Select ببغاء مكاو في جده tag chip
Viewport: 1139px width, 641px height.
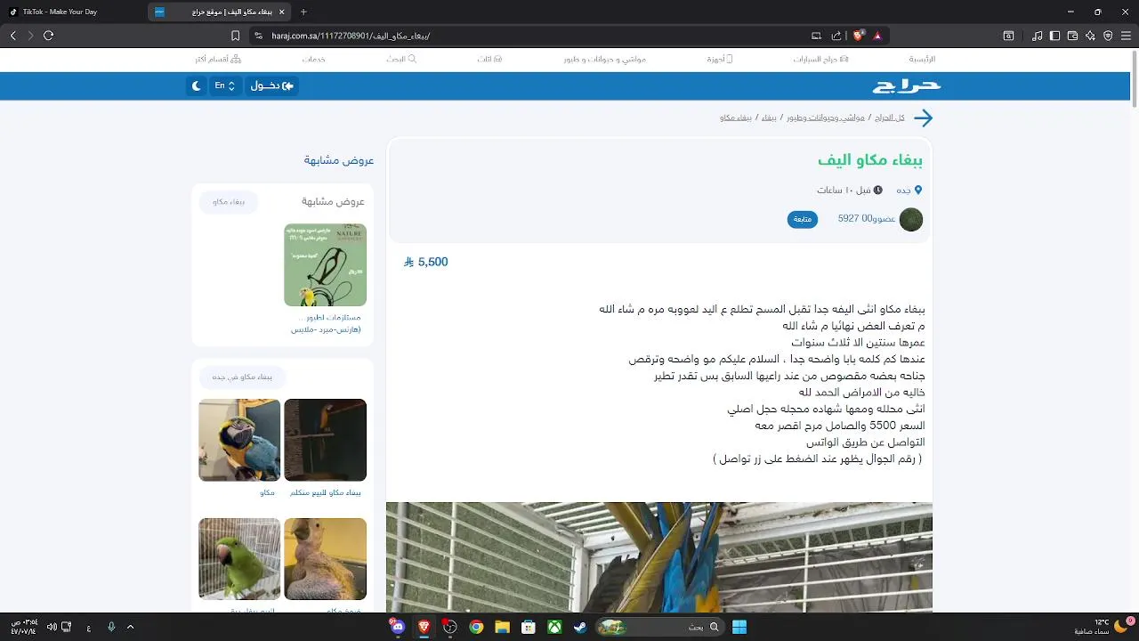click(242, 377)
